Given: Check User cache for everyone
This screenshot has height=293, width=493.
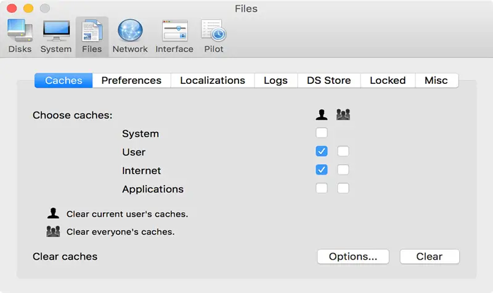Looking at the screenshot, I should click(x=343, y=152).
